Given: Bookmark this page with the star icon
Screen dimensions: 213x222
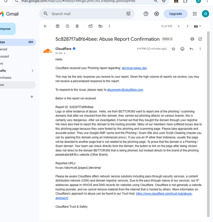Looking at the screenshot, I should (164, 1).
